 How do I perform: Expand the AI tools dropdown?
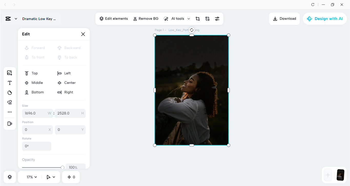pos(189,18)
